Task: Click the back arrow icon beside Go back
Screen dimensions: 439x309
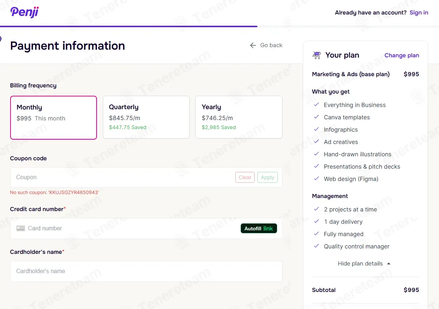Action: [253, 45]
